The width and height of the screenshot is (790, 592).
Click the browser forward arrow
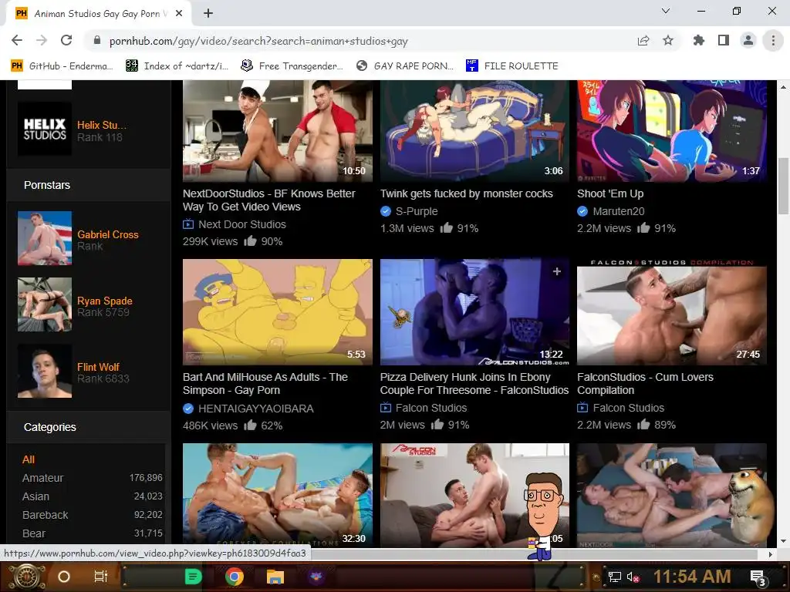tap(42, 41)
